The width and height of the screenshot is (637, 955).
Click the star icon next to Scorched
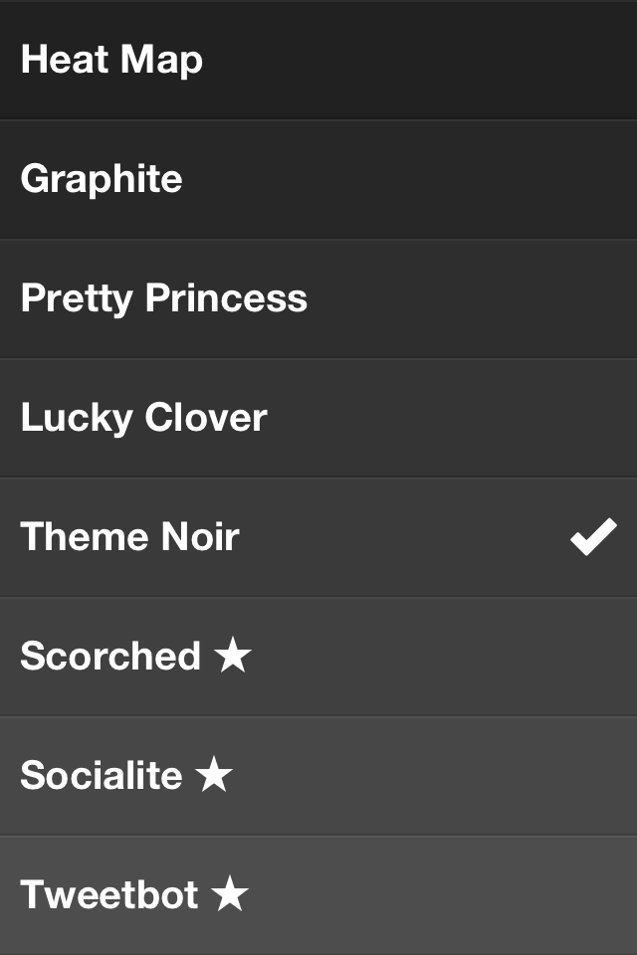click(233, 657)
